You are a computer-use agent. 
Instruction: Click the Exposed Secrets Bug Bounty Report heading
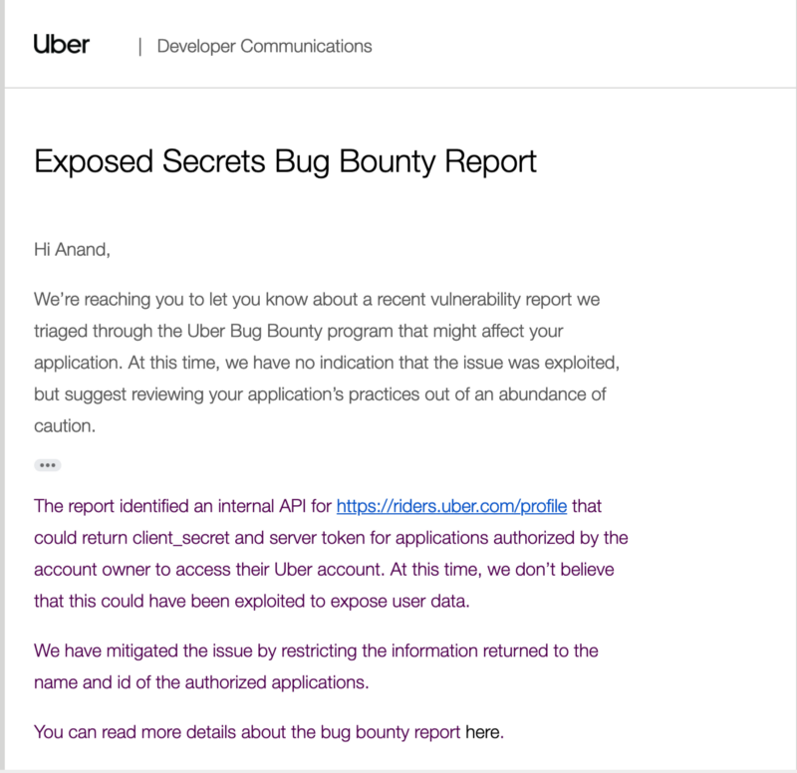pyautogui.click(x=285, y=162)
